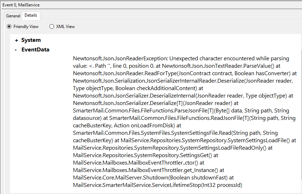Choose the Friendly View radio button

coord(9,27)
